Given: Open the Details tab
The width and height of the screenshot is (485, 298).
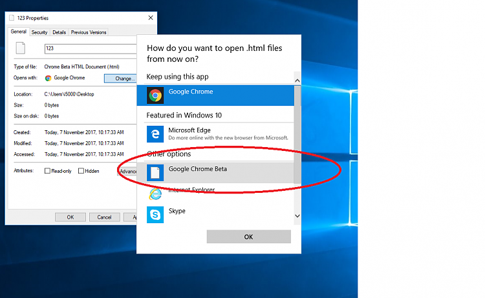Looking at the screenshot, I should [x=59, y=32].
